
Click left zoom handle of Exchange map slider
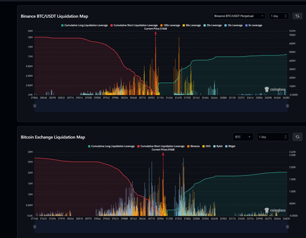[34, 227]
